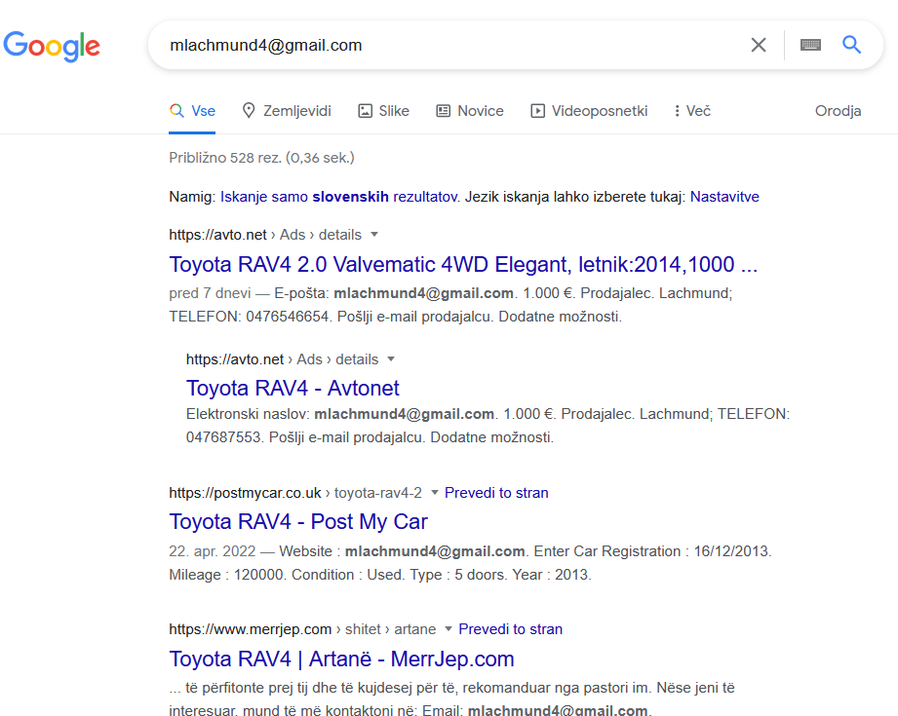
Task: Expand arrow beside postmycar.co.uk URL
Action: [x=434, y=492]
